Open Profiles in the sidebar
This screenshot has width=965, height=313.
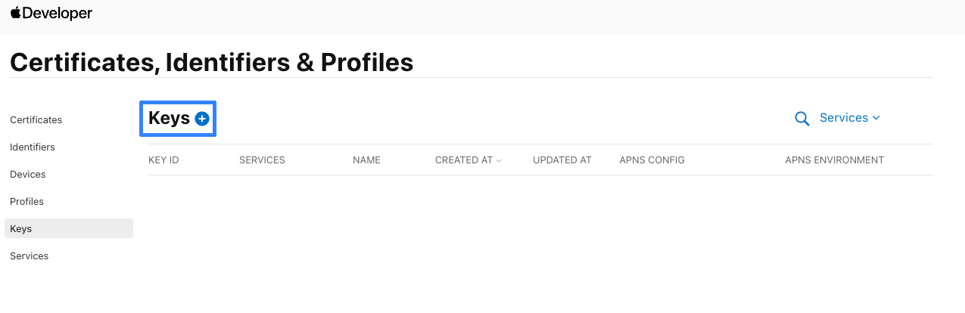tap(27, 202)
